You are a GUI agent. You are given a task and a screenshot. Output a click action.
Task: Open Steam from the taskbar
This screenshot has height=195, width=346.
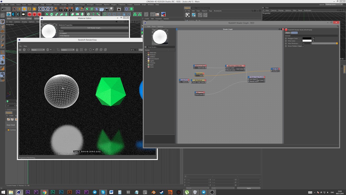tap(162, 192)
